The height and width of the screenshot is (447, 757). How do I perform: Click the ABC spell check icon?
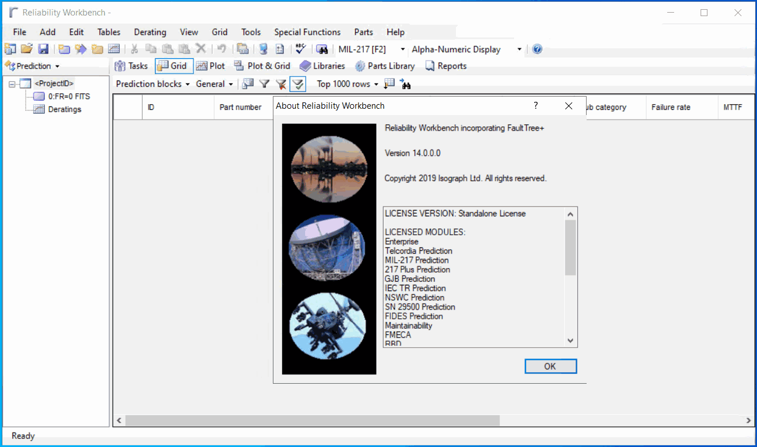[x=300, y=49]
